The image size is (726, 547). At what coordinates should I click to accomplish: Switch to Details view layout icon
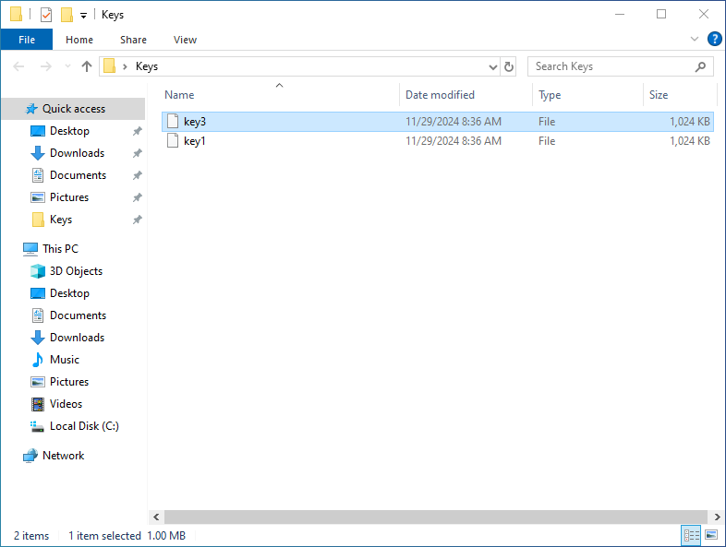click(691, 535)
